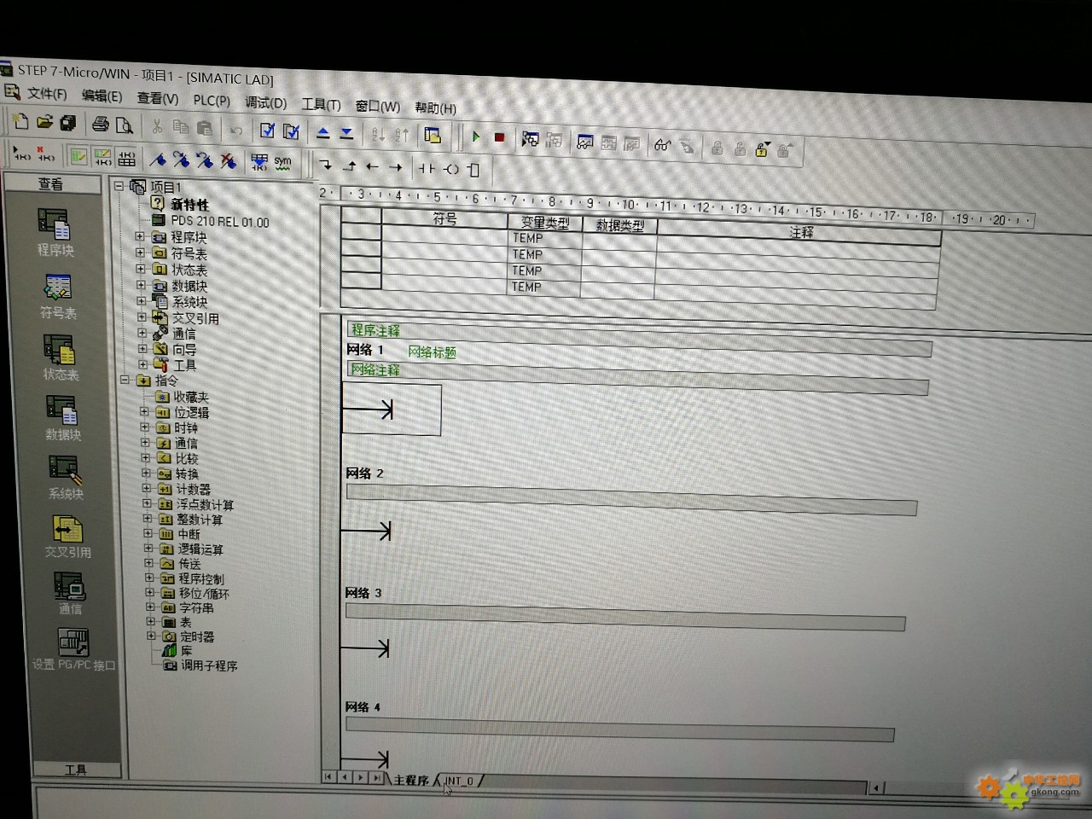This screenshot has width=1092, height=819.
Task: Open a project with the folder icon
Action: 44,123
